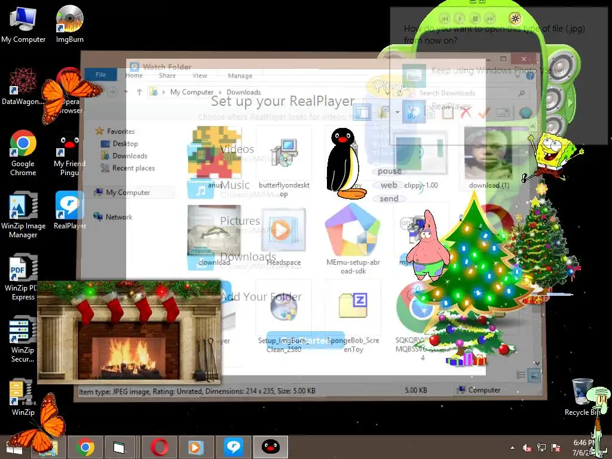Select the MEmu-setup-abroad-sdk file
The image size is (612, 459).
click(x=353, y=239)
